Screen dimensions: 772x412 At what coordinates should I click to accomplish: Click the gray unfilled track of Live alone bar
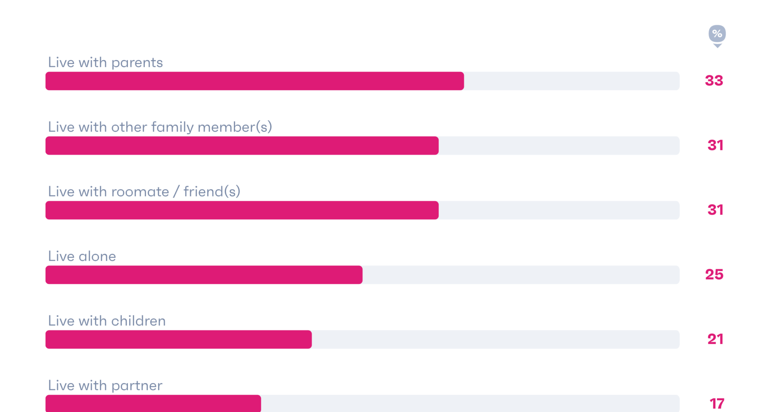coord(521,275)
